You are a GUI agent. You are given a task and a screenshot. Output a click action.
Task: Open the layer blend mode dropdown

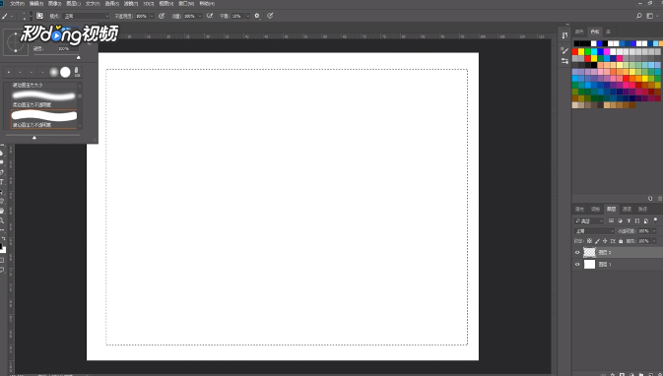(594, 231)
